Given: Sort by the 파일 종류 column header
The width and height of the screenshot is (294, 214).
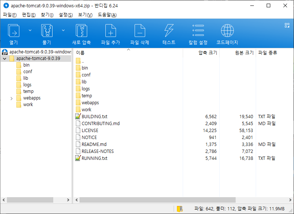Looking at the screenshot, I should tap(275, 53).
